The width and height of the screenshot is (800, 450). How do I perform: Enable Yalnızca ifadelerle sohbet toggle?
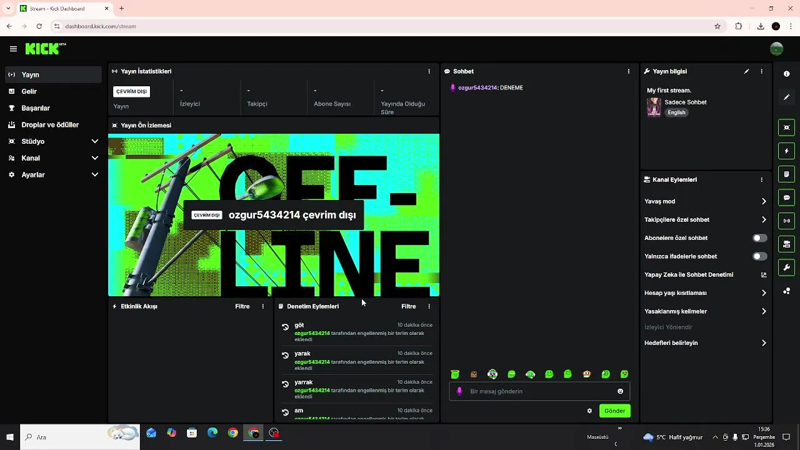tap(759, 256)
